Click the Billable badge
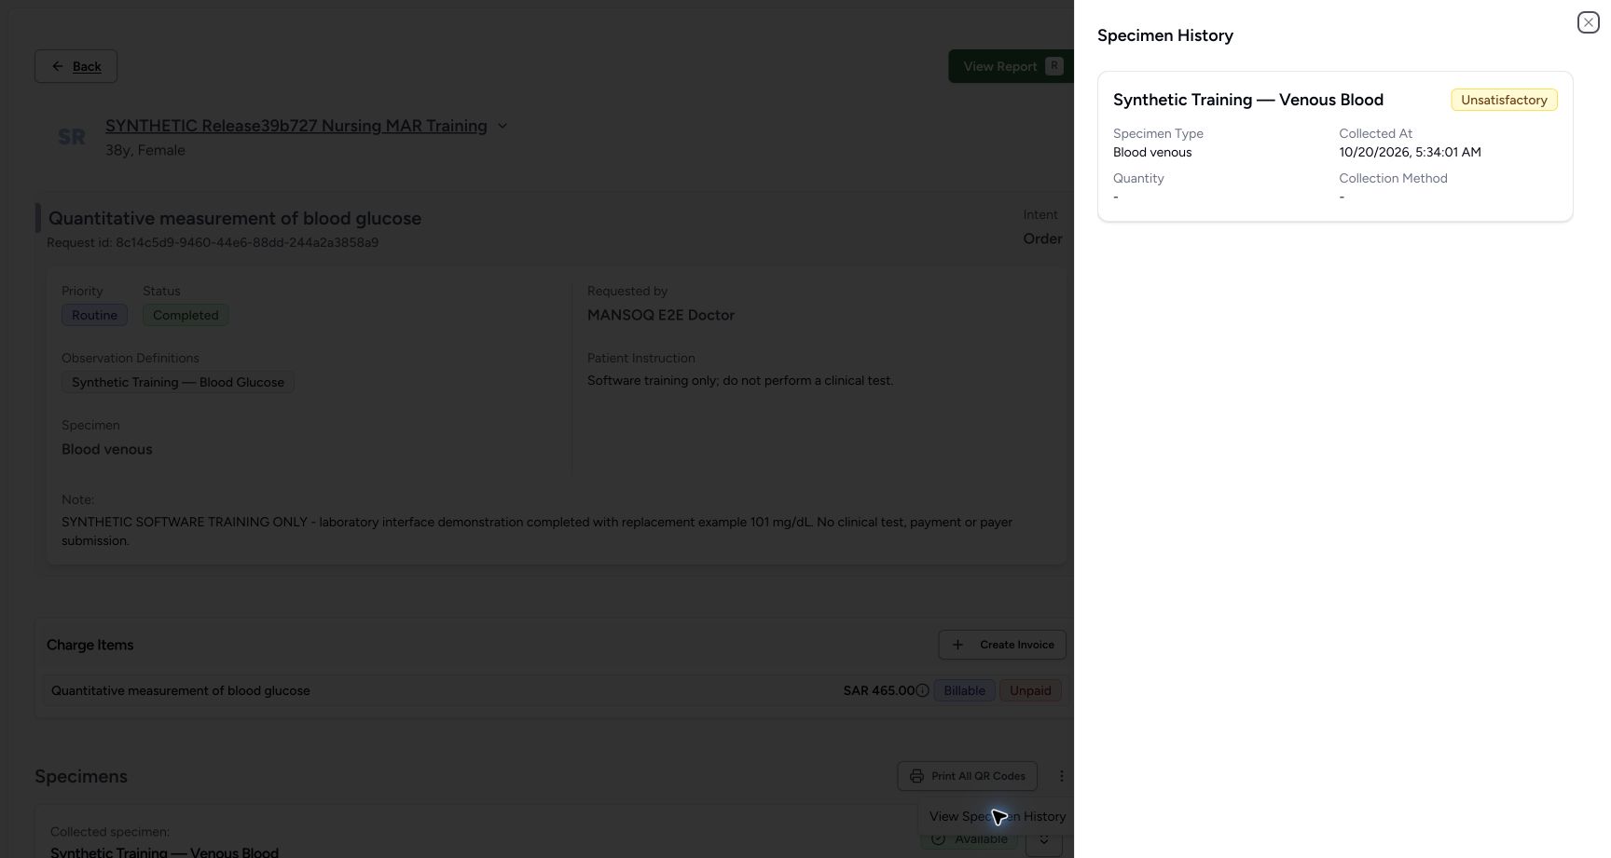The height and width of the screenshot is (858, 1611). (964, 690)
